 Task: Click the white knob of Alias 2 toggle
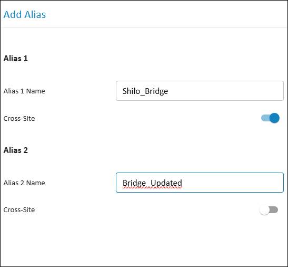pos(264,209)
